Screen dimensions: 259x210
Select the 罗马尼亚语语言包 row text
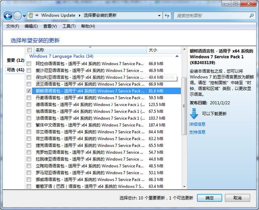[89, 173]
